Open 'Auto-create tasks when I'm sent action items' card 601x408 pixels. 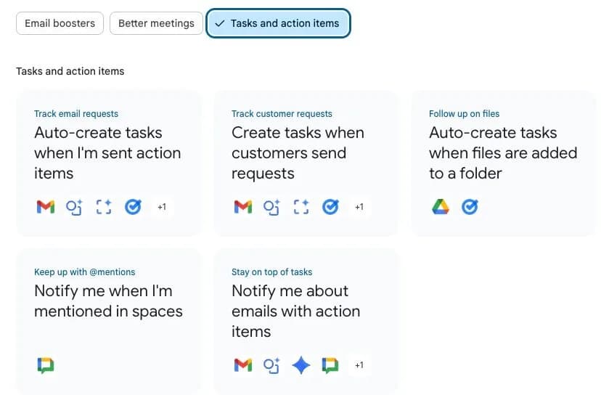click(109, 163)
